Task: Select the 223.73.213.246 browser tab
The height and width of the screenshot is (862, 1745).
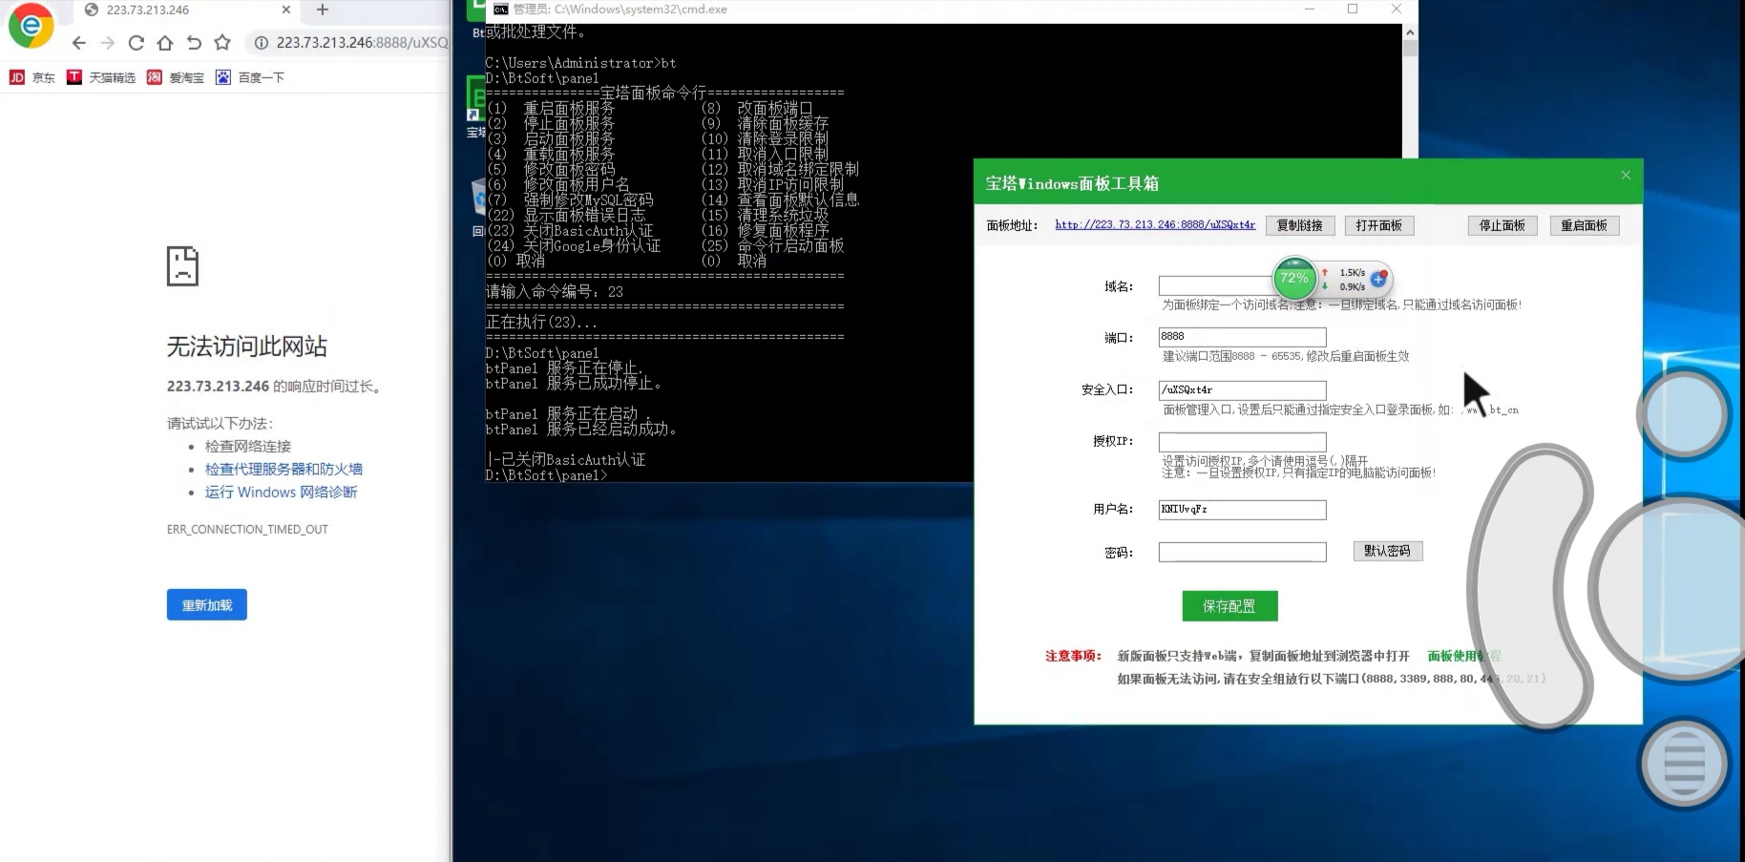Action: coord(187,10)
